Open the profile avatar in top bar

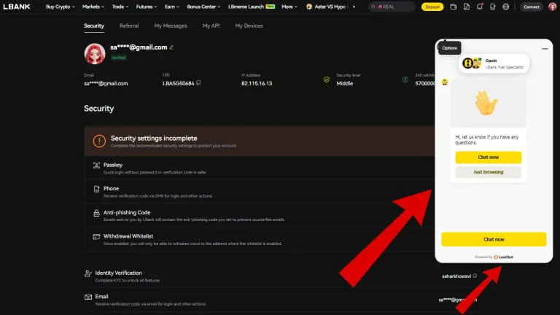pyautogui.click(x=552, y=7)
